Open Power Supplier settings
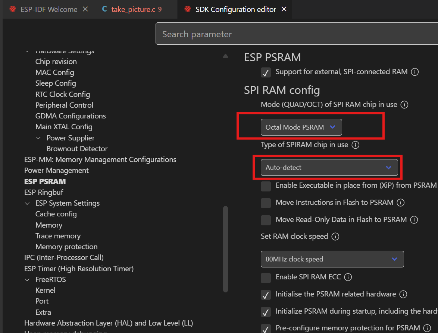The image size is (438, 333). [71, 138]
